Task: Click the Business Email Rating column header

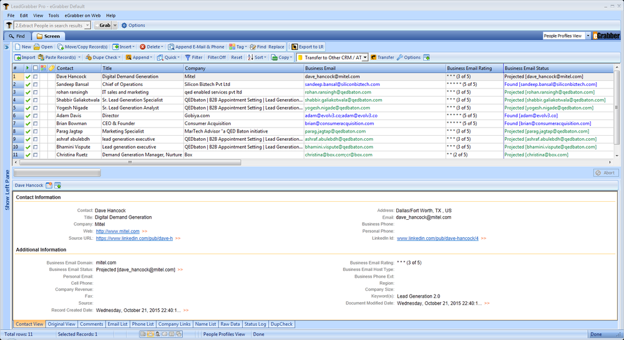Action: pos(474,68)
